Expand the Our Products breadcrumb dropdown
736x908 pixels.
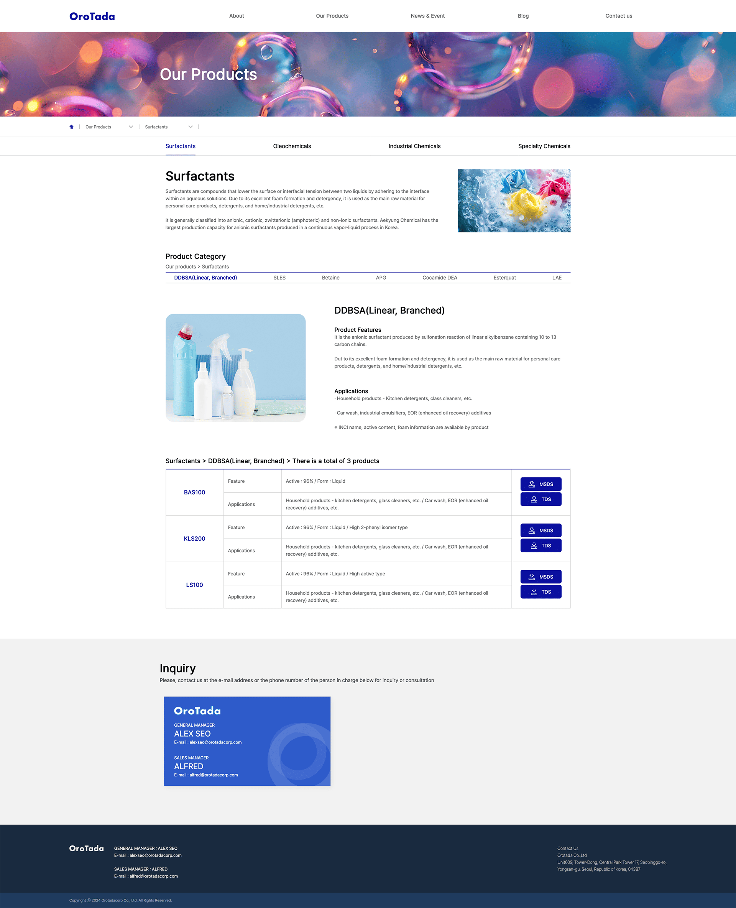click(131, 127)
